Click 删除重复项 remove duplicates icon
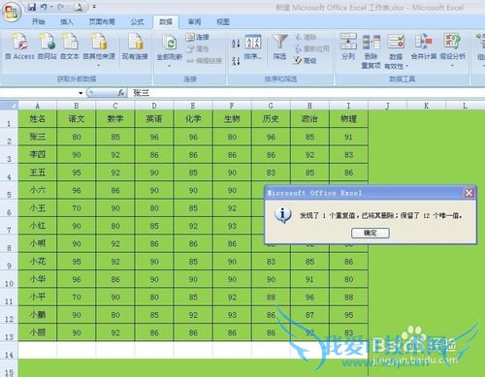 point(371,51)
